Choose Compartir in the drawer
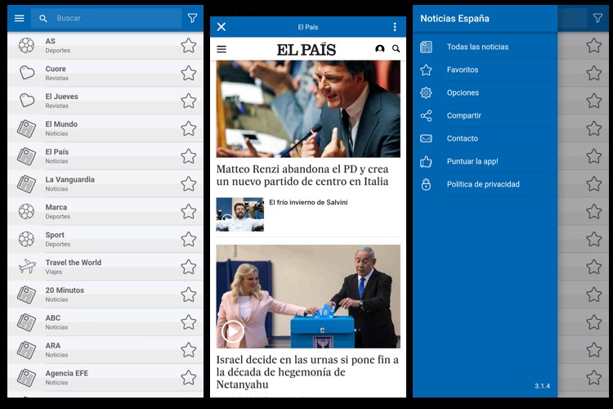 pyautogui.click(x=464, y=115)
